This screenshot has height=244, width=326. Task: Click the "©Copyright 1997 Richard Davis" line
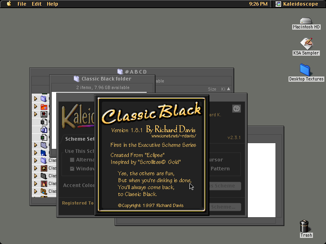tap(151, 205)
